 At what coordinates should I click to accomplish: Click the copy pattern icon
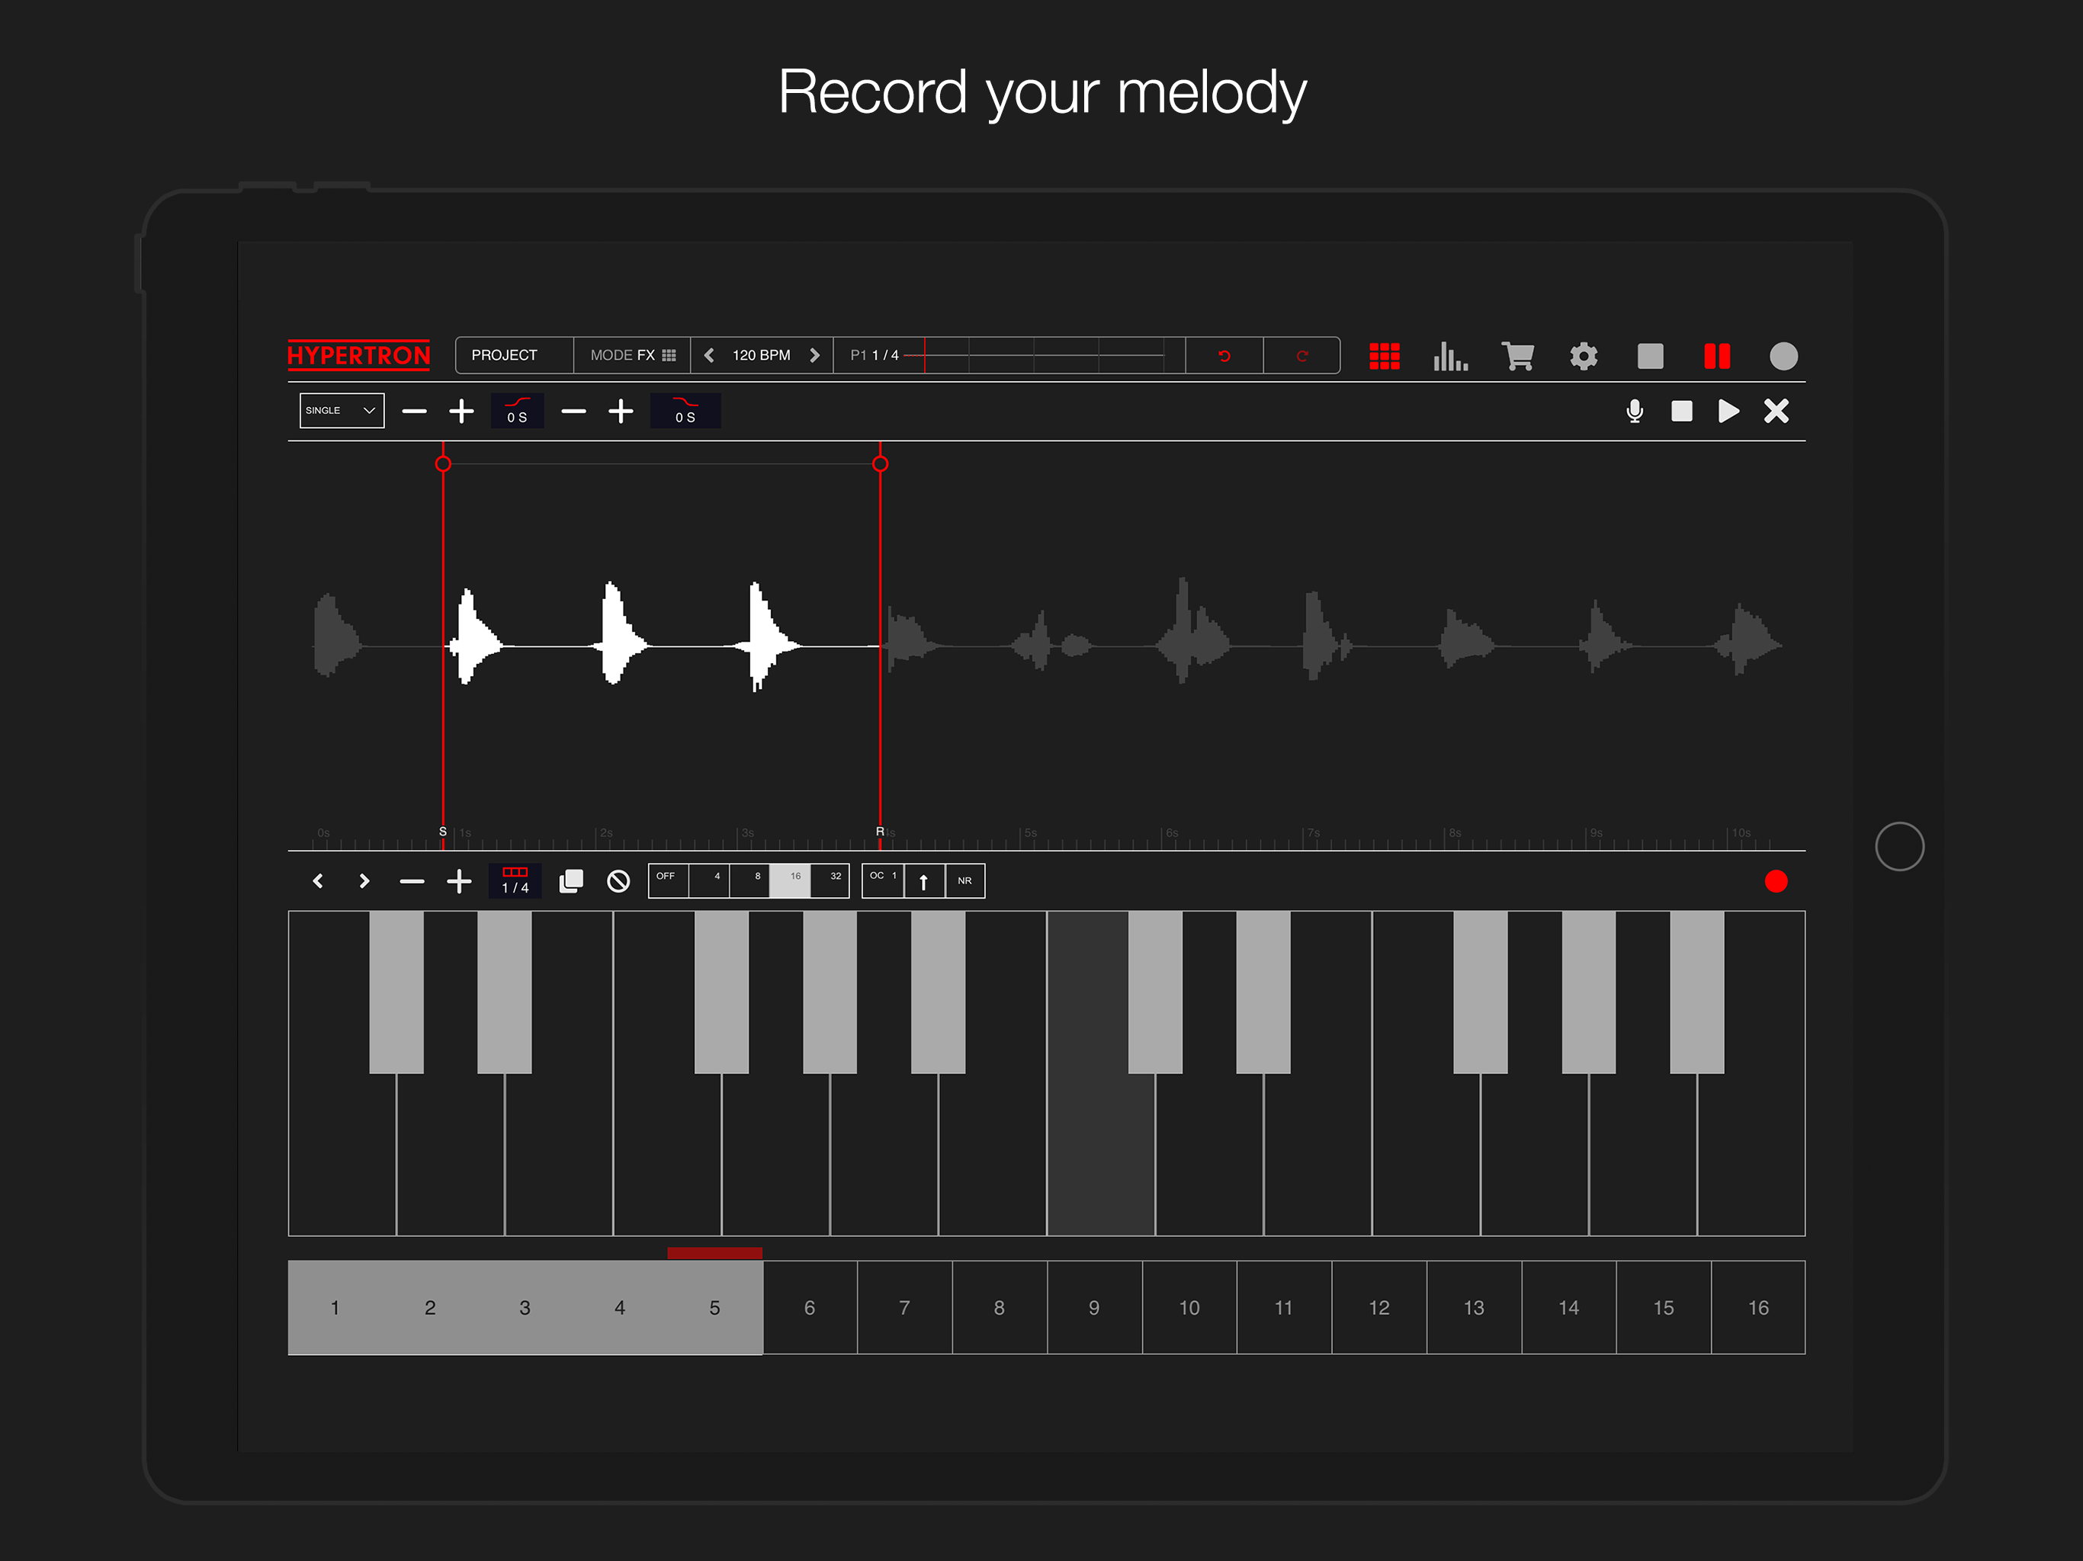click(x=570, y=881)
